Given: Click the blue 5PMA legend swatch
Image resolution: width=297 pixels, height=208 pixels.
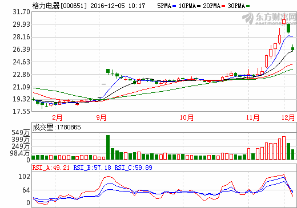Looking at the screenshot, I should (174, 6).
